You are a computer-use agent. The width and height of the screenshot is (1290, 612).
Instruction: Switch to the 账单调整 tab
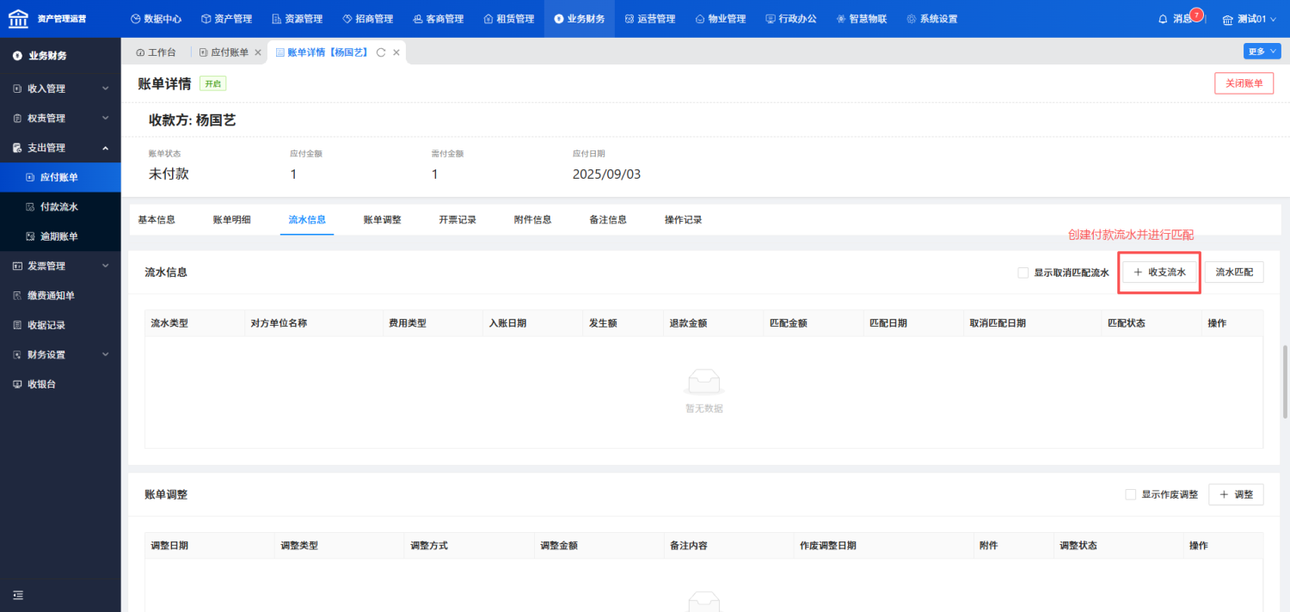click(383, 219)
